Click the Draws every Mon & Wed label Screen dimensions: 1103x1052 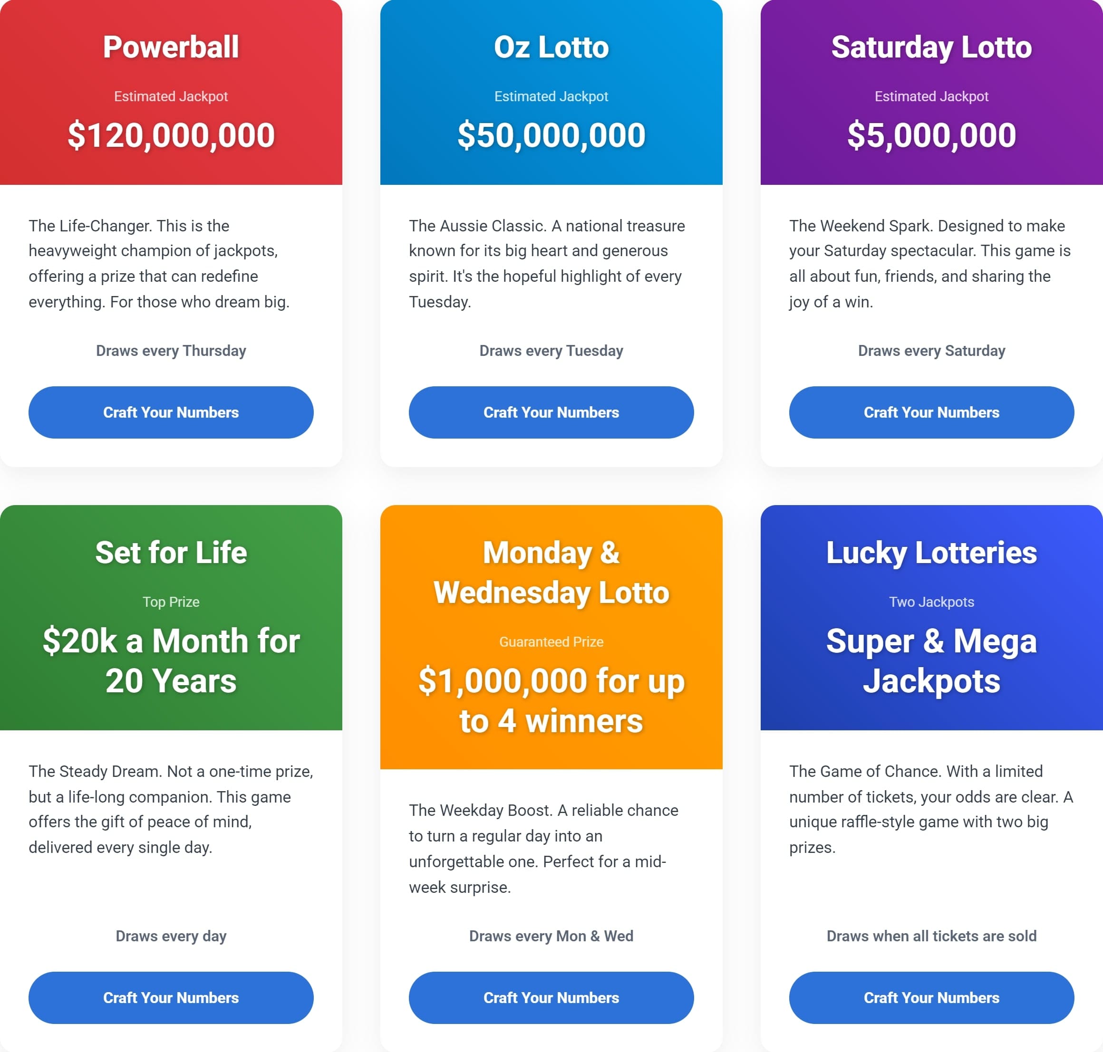pyautogui.click(x=551, y=936)
